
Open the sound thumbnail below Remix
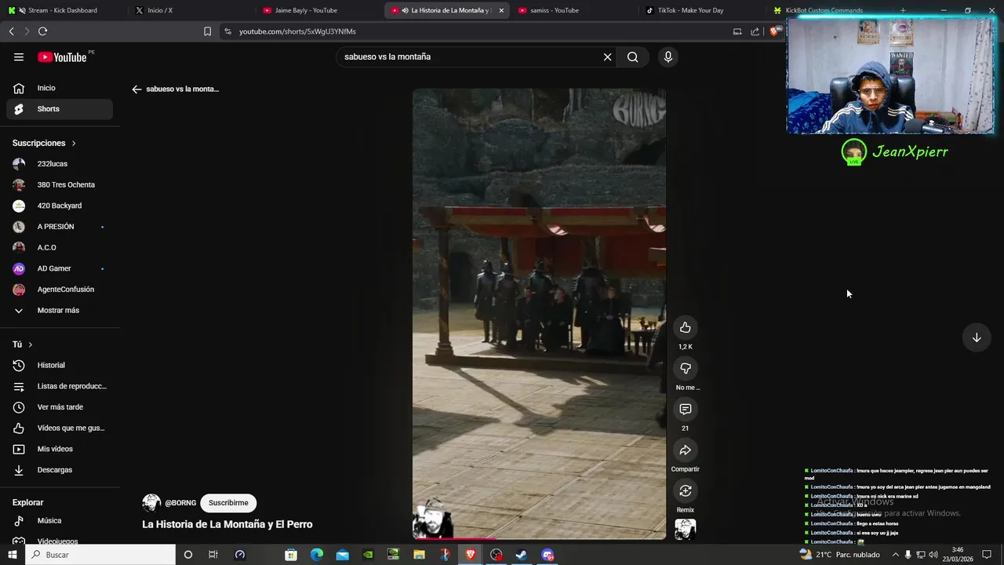click(685, 530)
